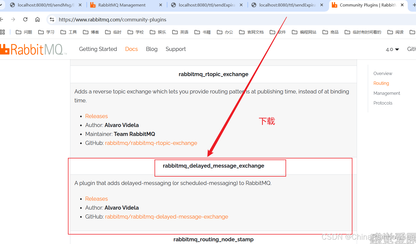The width and height of the screenshot is (416, 244).
Task: Click the rabbitmq_rtopic_exchange heading
Action: [214, 74]
